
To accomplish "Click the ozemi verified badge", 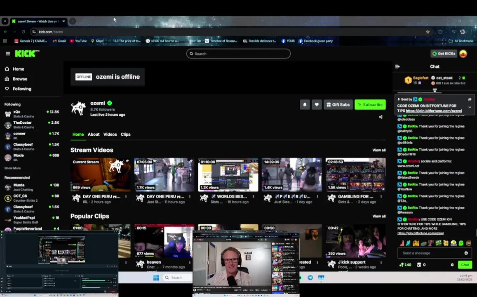I will pyautogui.click(x=110, y=103).
